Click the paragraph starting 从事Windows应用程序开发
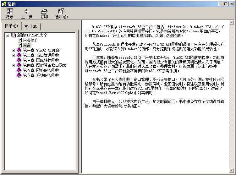This screenshot has height=175, width=236. (154, 46)
